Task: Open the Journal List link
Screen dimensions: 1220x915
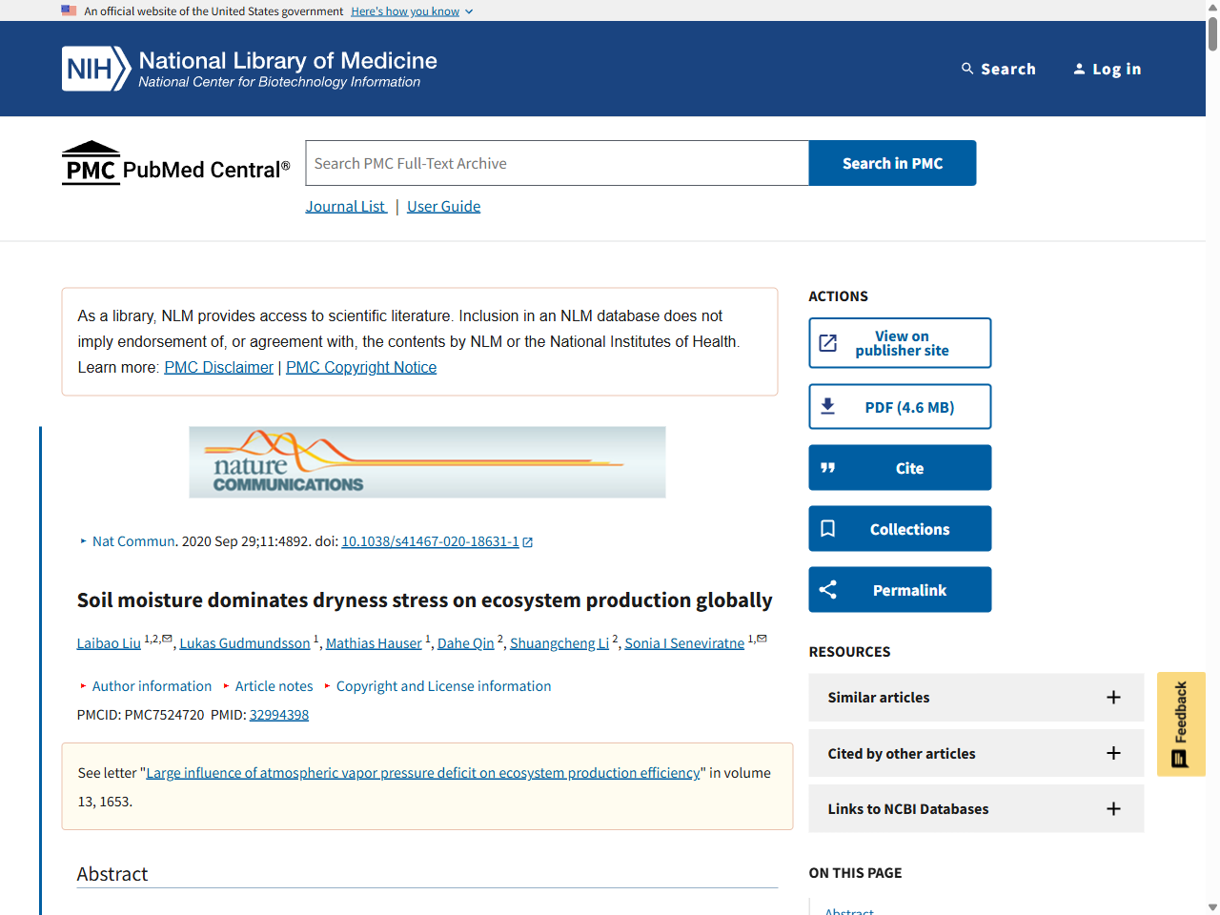Action: pyautogui.click(x=345, y=206)
